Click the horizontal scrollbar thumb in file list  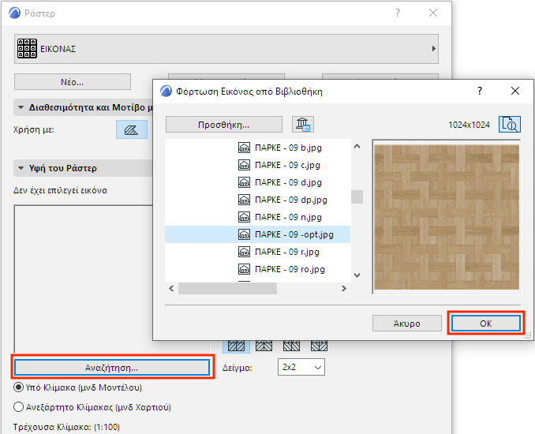click(x=227, y=289)
